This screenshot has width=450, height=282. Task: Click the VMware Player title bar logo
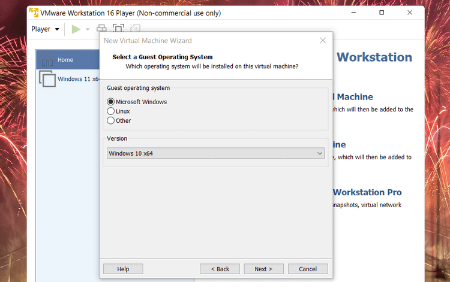click(x=34, y=13)
